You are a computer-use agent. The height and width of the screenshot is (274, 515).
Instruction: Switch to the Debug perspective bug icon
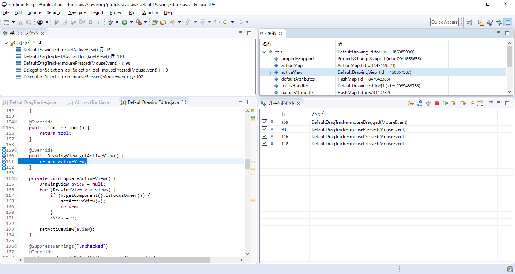pos(499,22)
